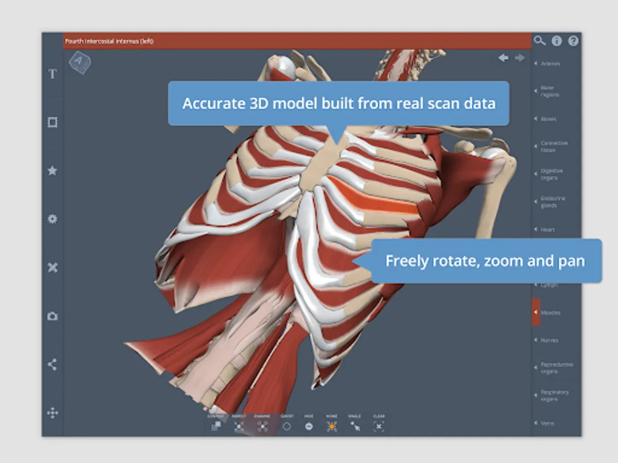Screen dimensions: 618x463
Task: Open search with the magnifier icon
Action: point(539,41)
